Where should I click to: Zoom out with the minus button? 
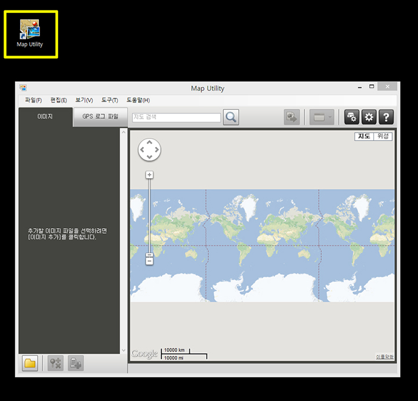click(x=150, y=262)
